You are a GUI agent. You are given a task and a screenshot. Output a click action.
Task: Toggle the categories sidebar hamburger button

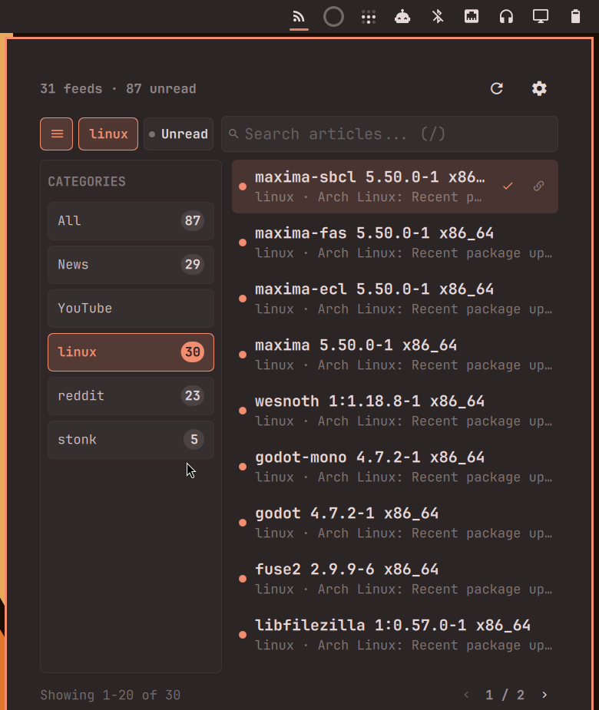point(56,134)
